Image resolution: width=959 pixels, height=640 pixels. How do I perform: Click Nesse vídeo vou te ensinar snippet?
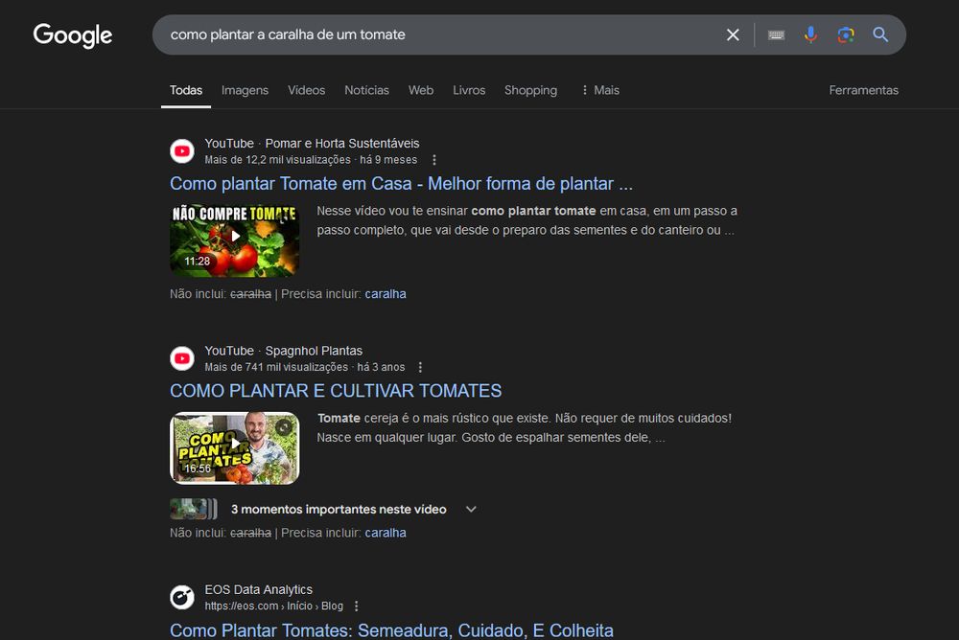[527, 220]
